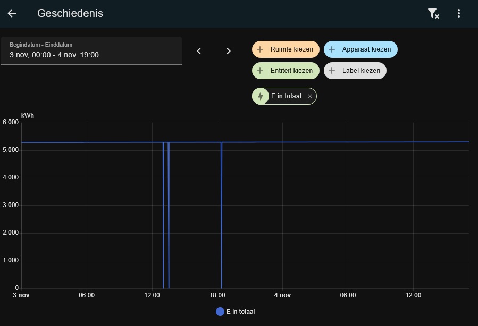Go to the previous date range
Image resolution: width=478 pixels, height=326 pixels.
(199, 51)
